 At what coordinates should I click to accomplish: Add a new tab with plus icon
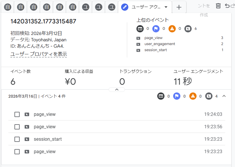tap(179, 7)
